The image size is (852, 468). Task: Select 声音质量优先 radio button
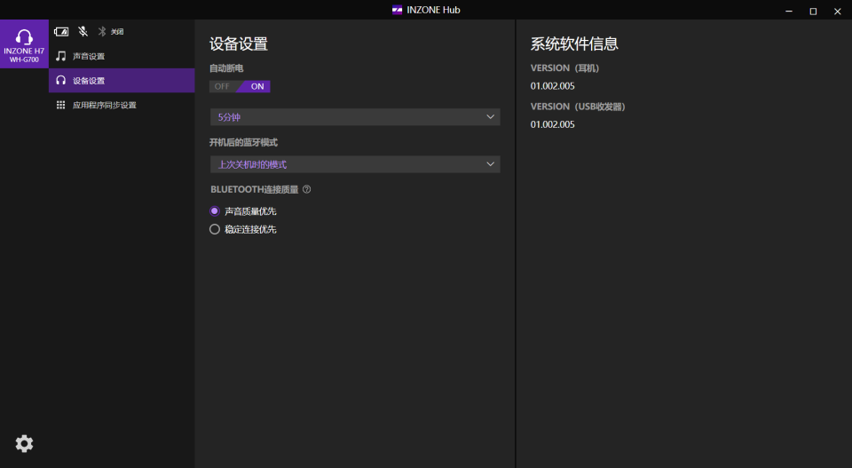(215, 210)
